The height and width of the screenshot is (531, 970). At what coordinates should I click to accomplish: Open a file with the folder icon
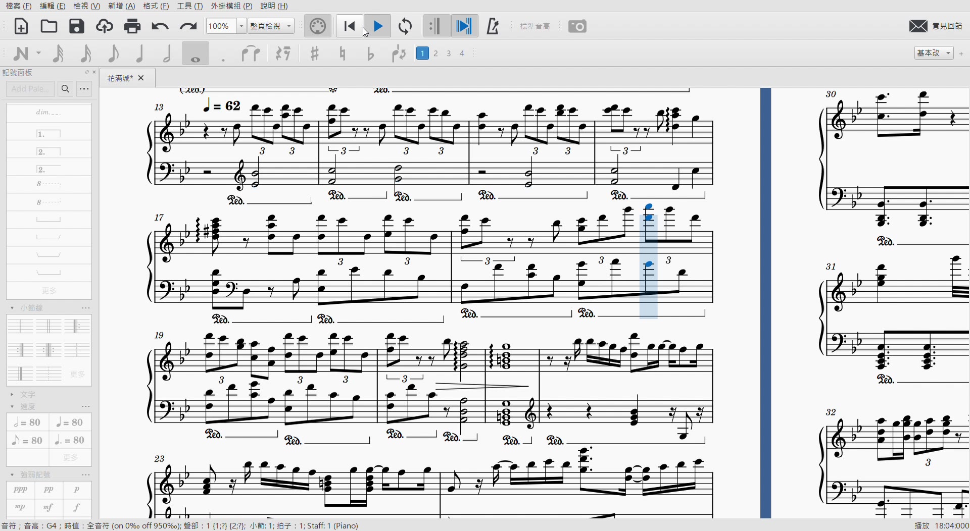(48, 26)
